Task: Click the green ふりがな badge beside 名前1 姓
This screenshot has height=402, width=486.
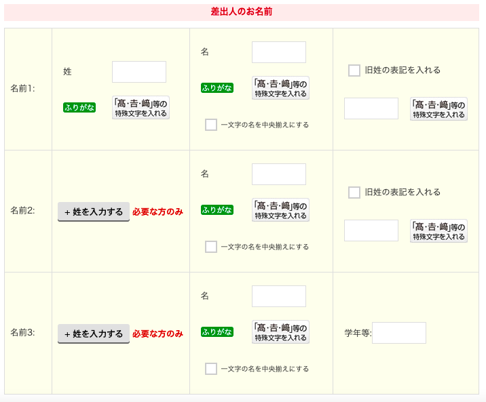Action: click(x=79, y=107)
